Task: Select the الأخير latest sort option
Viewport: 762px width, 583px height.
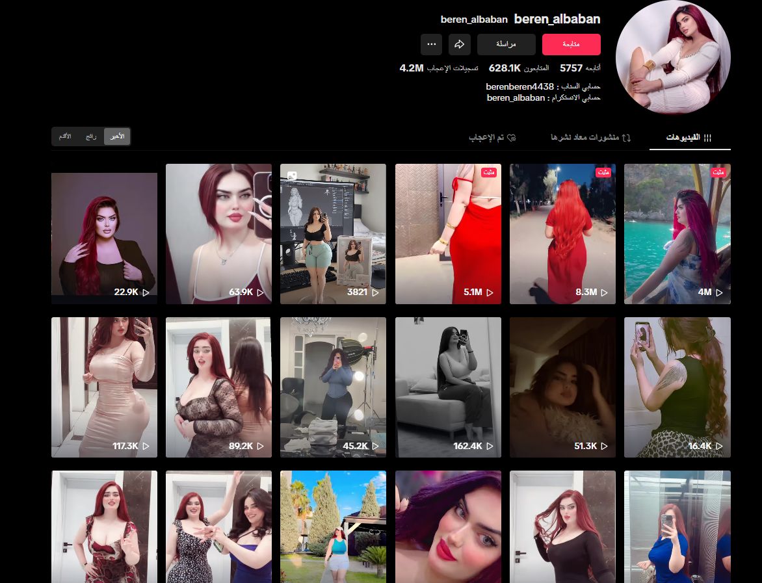Action: 117,136
